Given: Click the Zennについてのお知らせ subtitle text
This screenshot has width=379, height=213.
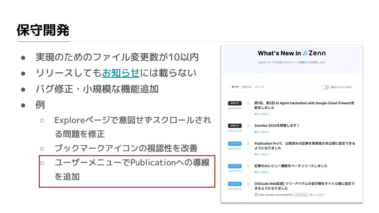Looking at the screenshot, I should tap(292, 62).
